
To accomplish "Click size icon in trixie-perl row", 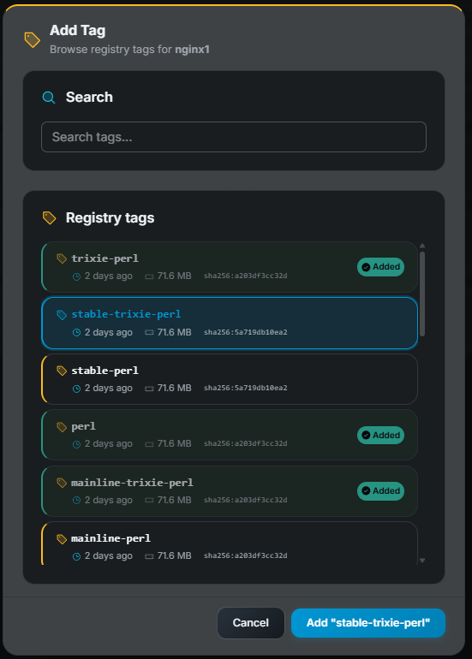I will point(149,276).
